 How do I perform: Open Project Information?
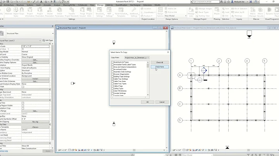30,12
